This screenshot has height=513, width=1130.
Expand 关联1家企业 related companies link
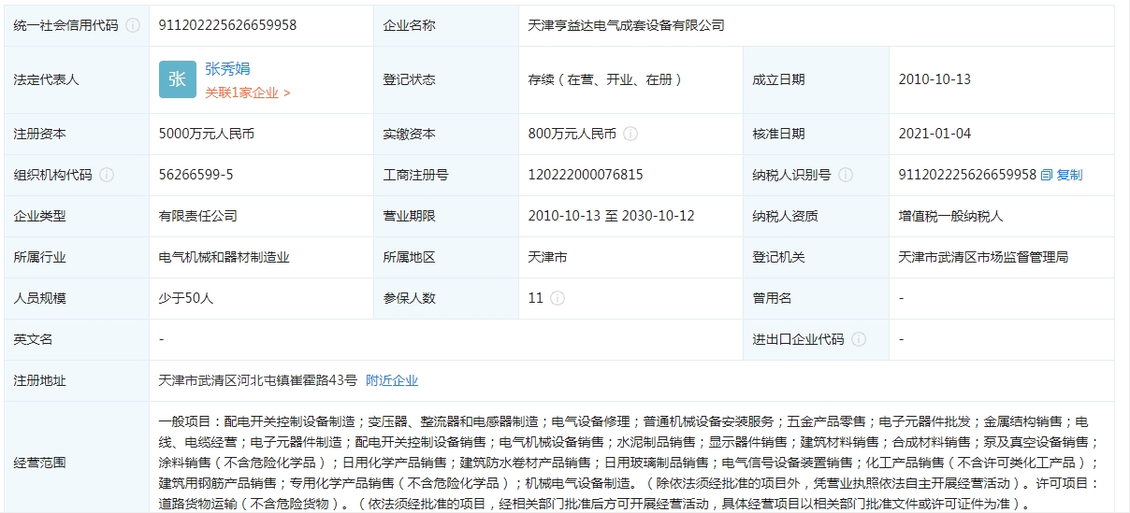coord(248,93)
